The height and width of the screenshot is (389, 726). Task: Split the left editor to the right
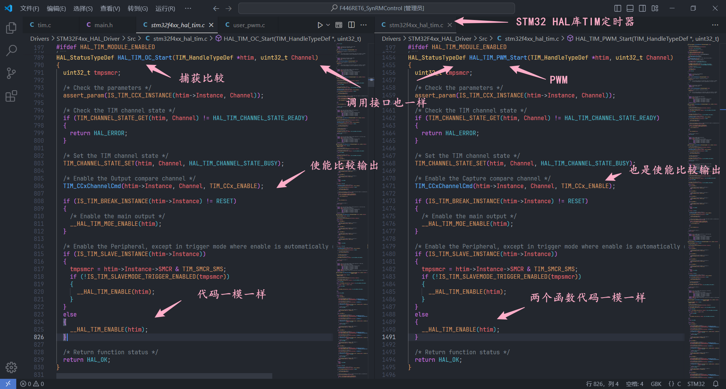click(x=351, y=25)
